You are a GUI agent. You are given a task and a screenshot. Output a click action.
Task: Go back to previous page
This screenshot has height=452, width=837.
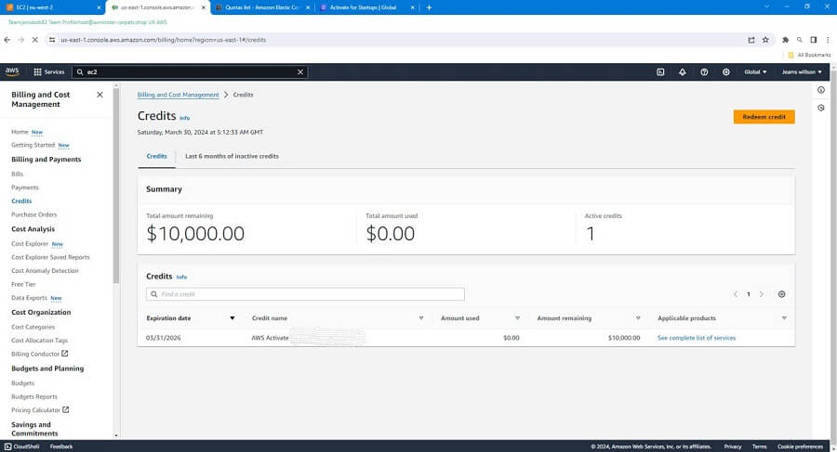(x=7, y=40)
